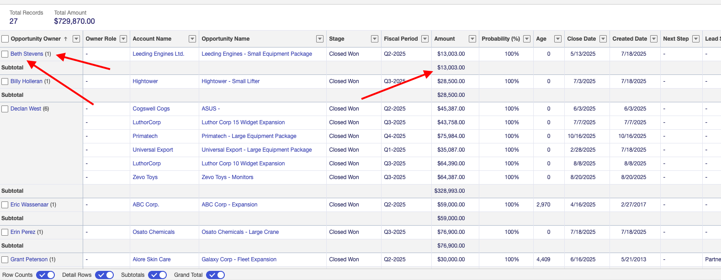The width and height of the screenshot is (721, 280).
Task: Select the $729,870.00 Total Amount value
Action: 74,21
